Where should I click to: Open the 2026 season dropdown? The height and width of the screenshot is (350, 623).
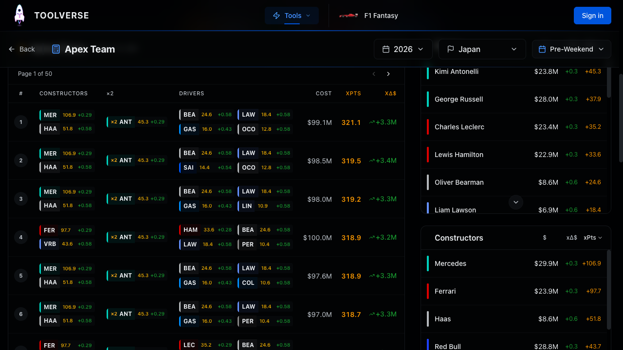click(403, 49)
